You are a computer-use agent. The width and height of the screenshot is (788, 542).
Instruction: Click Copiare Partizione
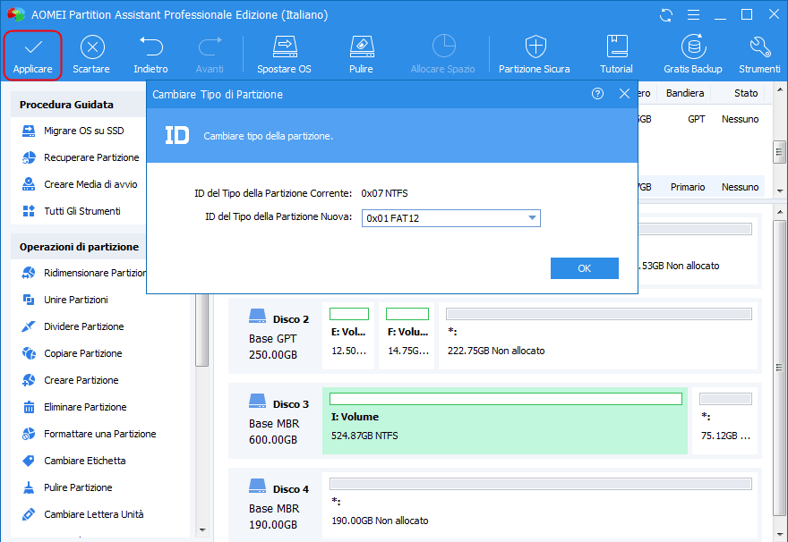[x=83, y=354]
